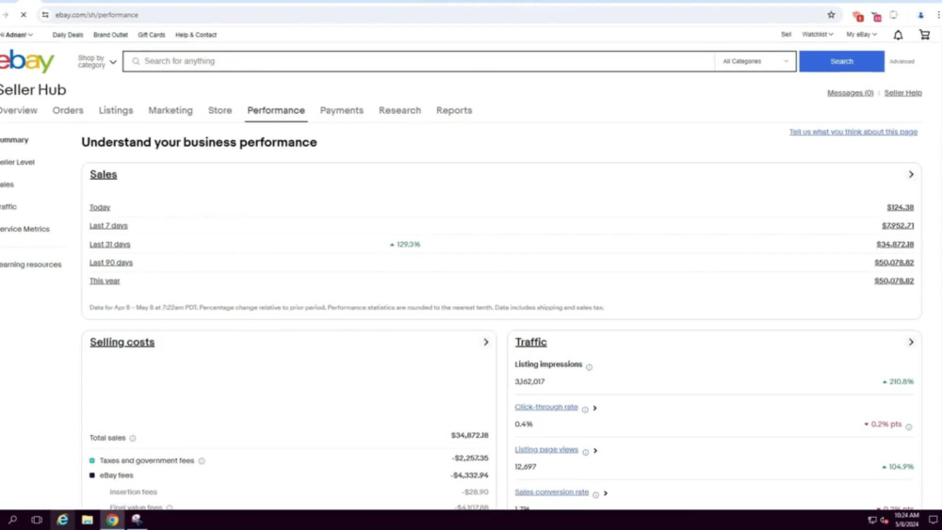Expand Traffic section chevron
Image resolution: width=942 pixels, height=530 pixels.
[911, 342]
